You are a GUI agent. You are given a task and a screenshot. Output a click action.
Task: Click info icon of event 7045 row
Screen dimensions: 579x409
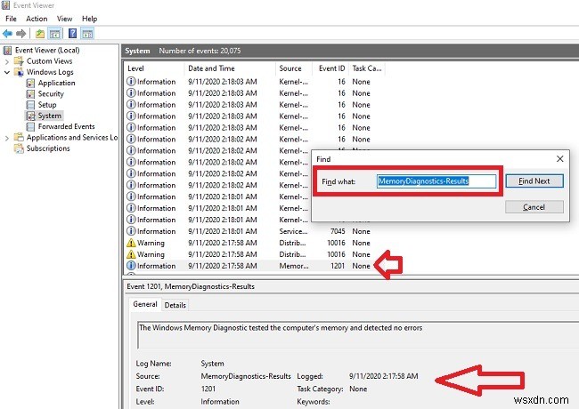tap(131, 231)
